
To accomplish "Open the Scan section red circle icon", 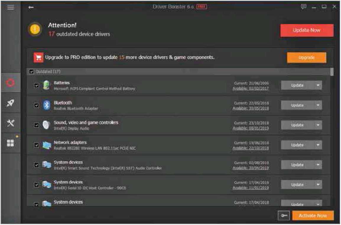I will pos(10,83).
